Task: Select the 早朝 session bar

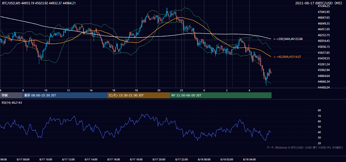Action: click(x=11, y=95)
